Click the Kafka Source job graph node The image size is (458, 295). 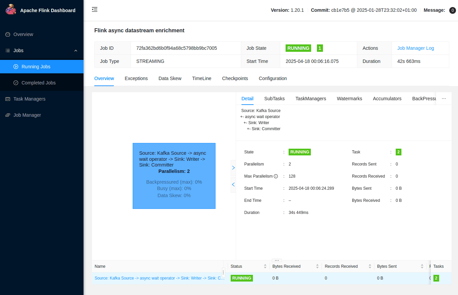pyautogui.click(x=174, y=176)
